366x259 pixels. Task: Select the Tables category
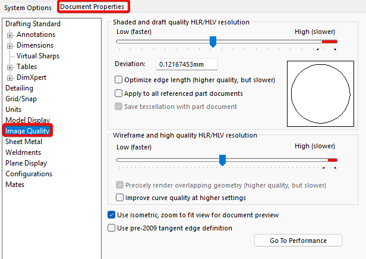pos(27,67)
